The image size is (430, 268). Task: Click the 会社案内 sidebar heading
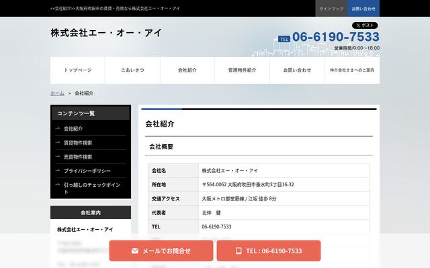pyautogui.click(x=91, y=212)
